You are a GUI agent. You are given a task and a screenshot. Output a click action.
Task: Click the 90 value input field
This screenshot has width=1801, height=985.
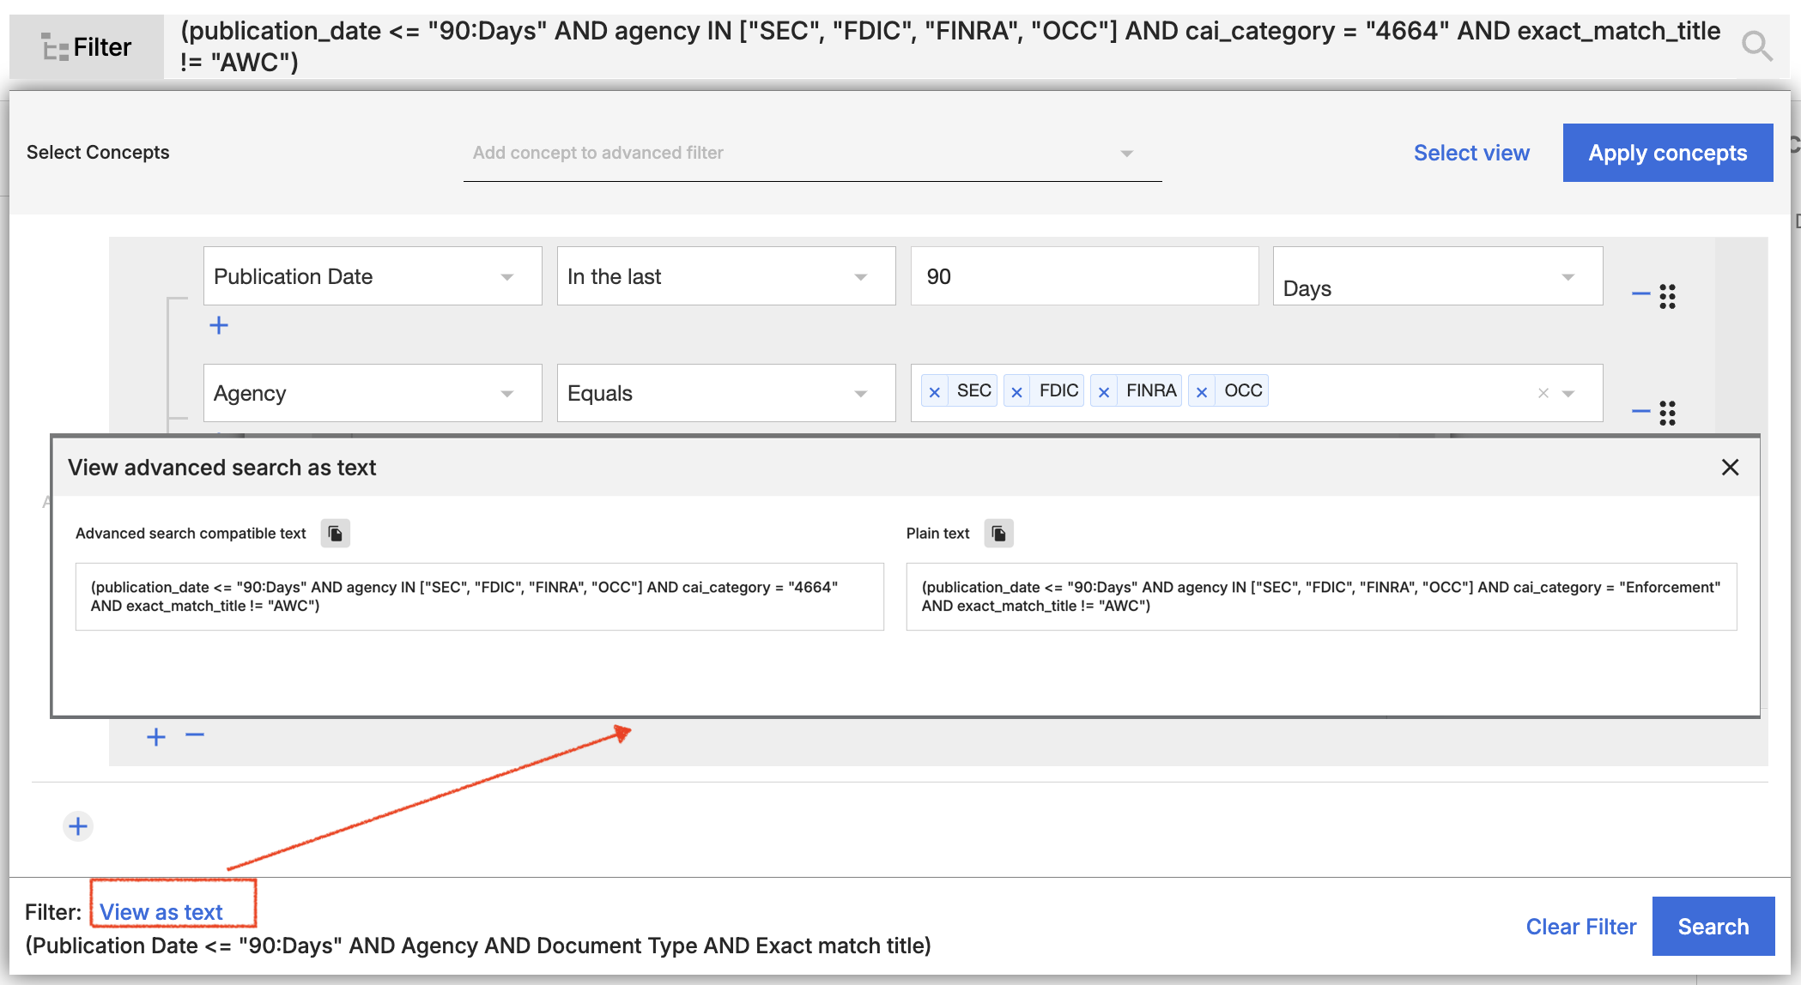coord(1083,276)
